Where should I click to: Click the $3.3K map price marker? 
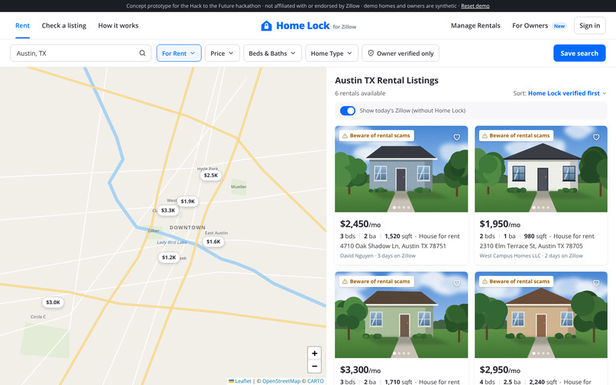[168, 210]
